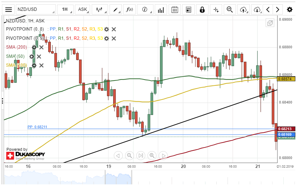Viewport: 299px width, 186px height.
Task: Open the candlestick chart type selector
Action: pyautogui.click(x=100, y=9)
